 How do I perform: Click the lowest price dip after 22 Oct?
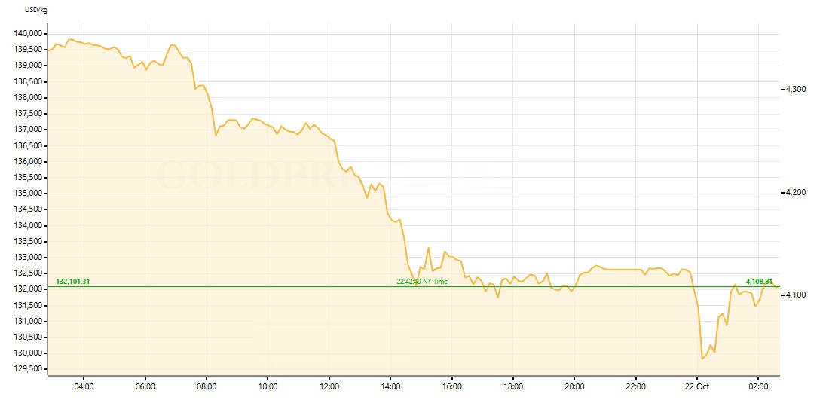click(x=702, y=358)
